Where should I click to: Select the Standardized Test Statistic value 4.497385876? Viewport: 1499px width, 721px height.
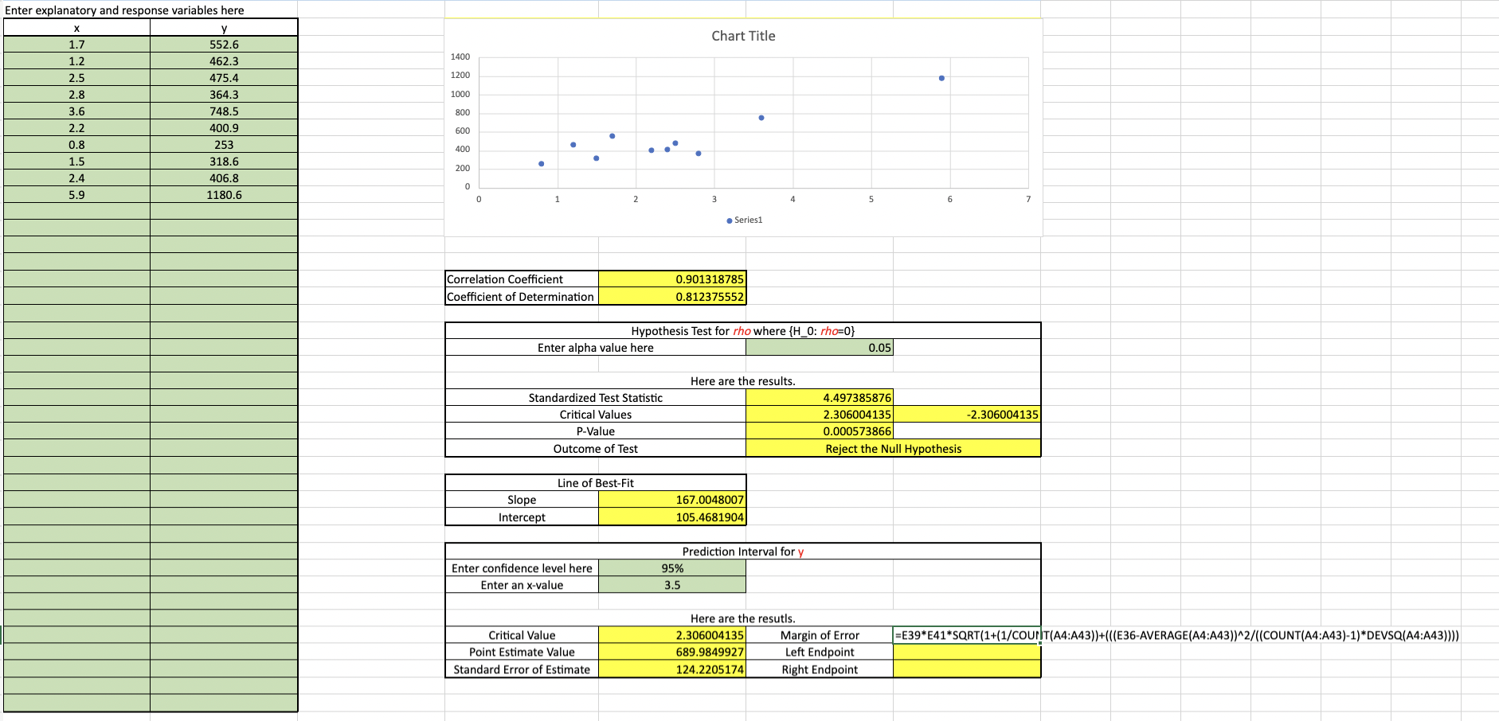pyautogui.click(x=820, y=398)
